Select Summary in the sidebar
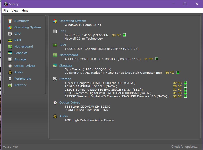This screenshot has height=150, width=203. [22, 21]
